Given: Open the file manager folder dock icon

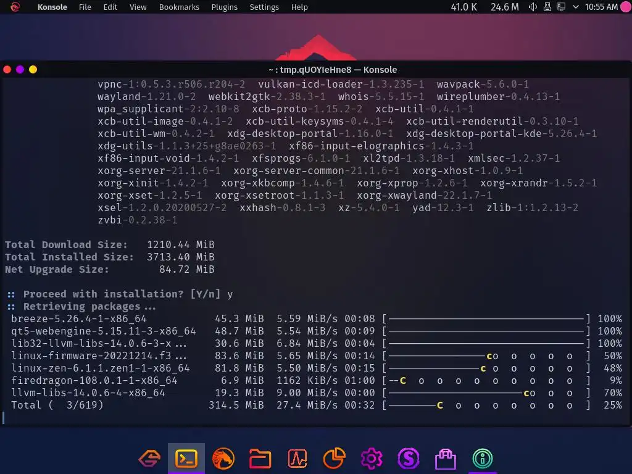Looking at the screenshot, I should [x=260, y=459].
